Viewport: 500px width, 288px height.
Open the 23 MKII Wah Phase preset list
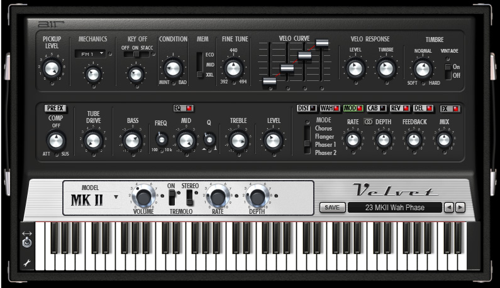(x=394, y=208)
